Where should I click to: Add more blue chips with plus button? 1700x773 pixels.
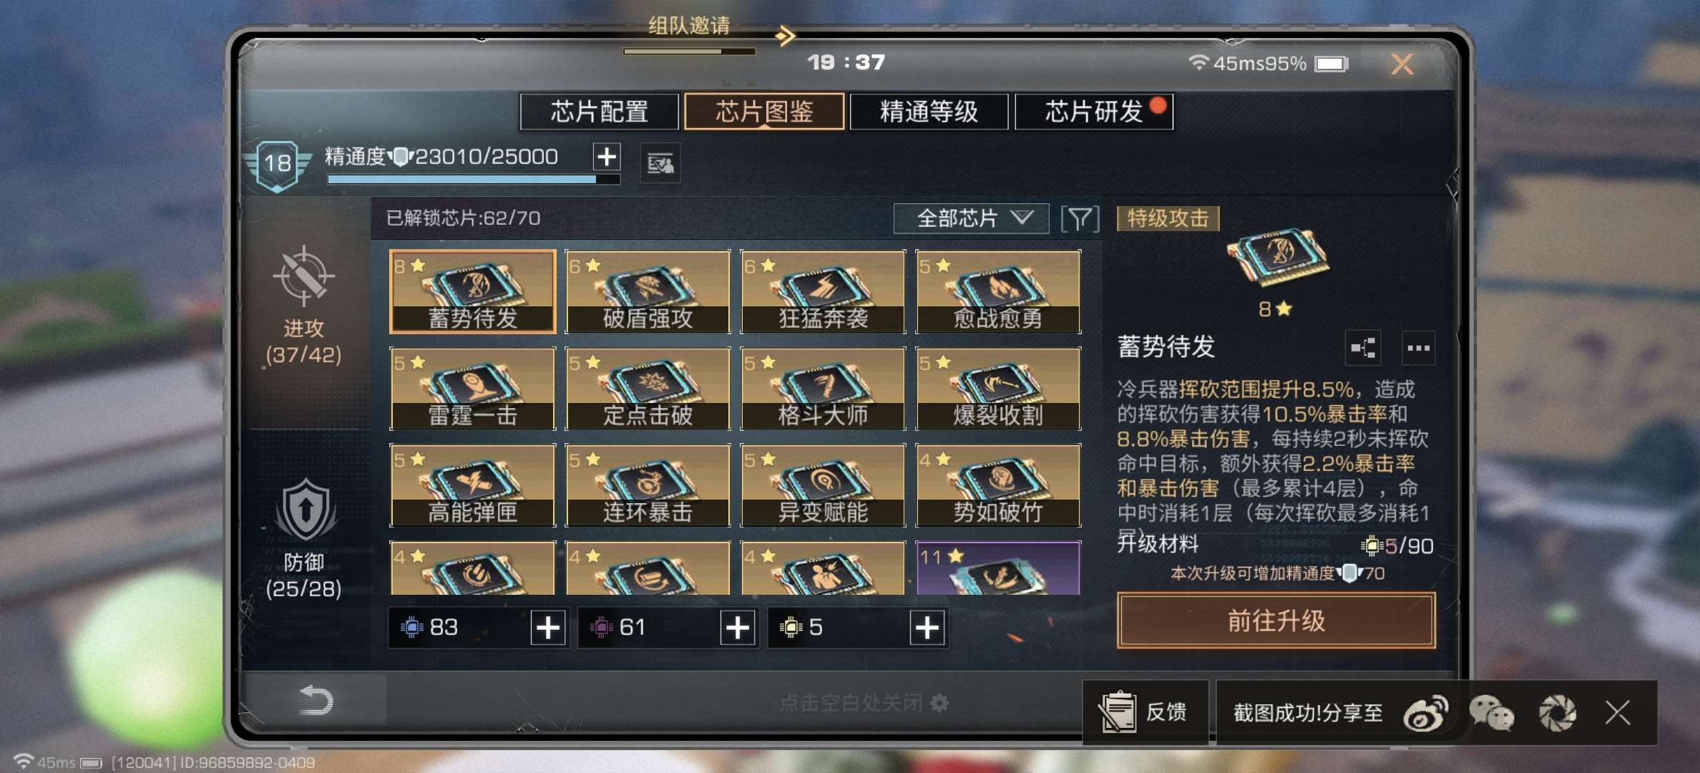(x=548, y=628)
